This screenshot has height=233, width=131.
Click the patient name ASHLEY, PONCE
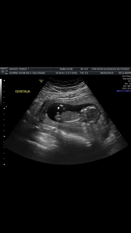18,69
